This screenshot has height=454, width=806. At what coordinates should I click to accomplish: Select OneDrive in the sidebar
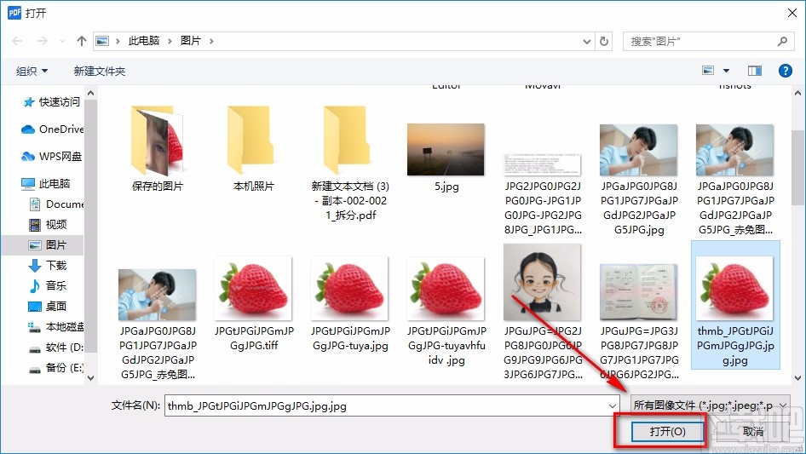(52, 129)
